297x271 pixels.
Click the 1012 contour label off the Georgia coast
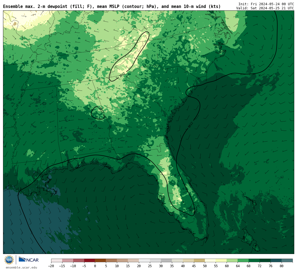[x=190, y=125]
